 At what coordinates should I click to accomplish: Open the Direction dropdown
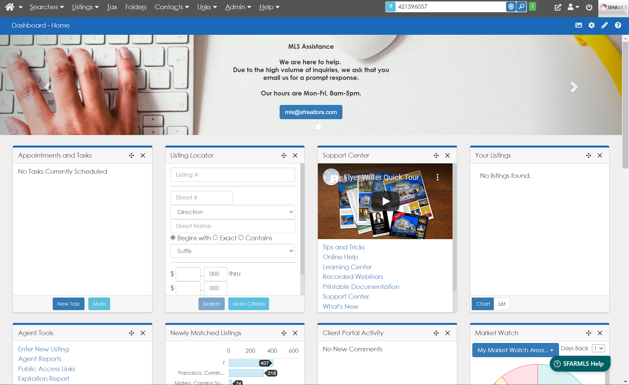pos(233,212)
